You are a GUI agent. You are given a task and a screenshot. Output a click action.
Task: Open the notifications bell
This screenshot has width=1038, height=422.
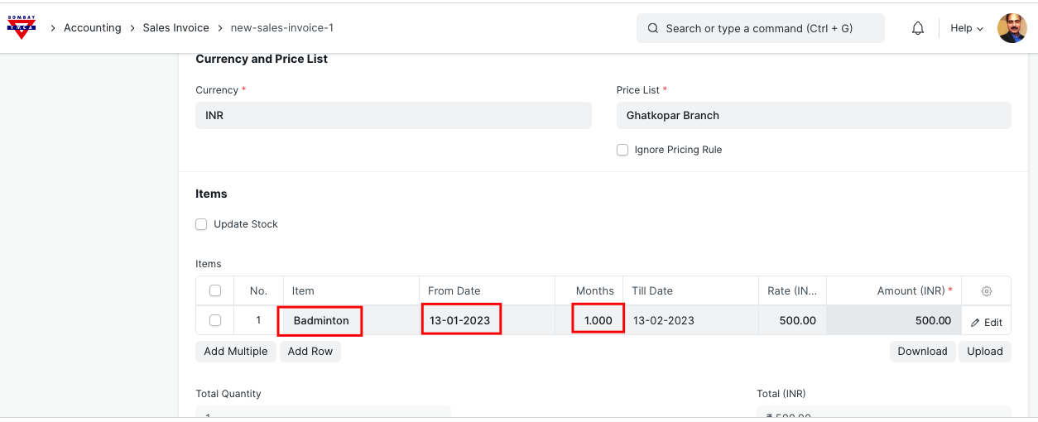pyautogui.click(x=918, y=28)
